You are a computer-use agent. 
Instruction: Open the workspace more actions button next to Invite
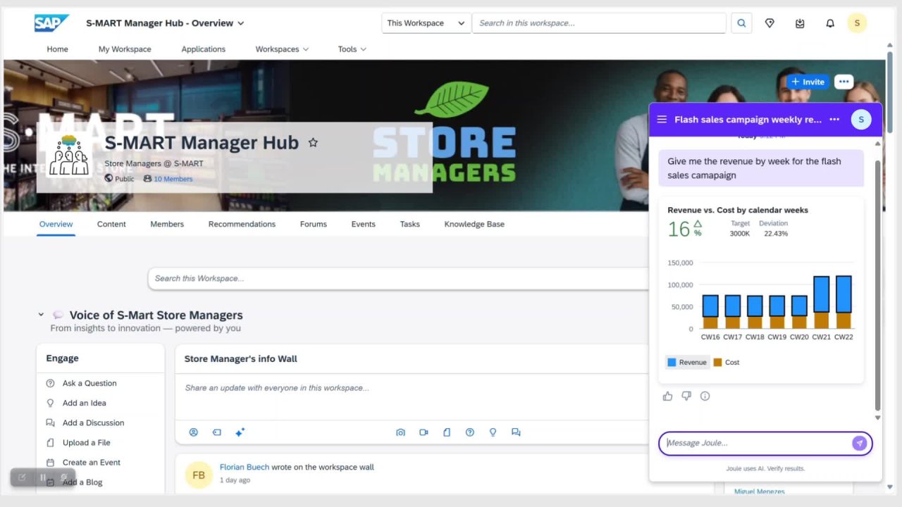pyautogui.click(x=844, y=82)
